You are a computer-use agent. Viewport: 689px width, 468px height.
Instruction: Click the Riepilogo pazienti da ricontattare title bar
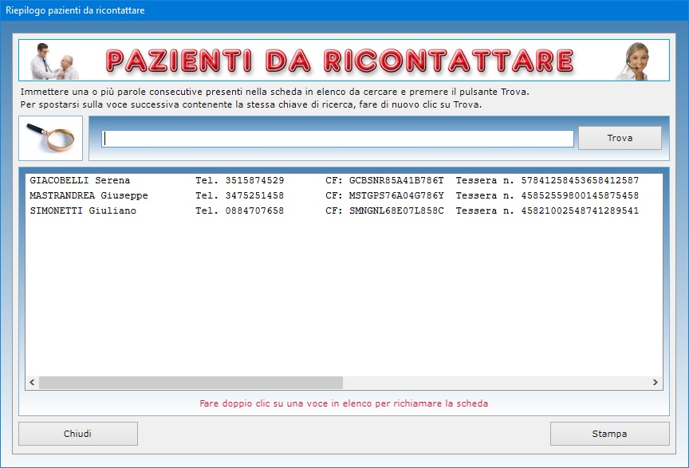pyautogui.click(x=239, y=10)
